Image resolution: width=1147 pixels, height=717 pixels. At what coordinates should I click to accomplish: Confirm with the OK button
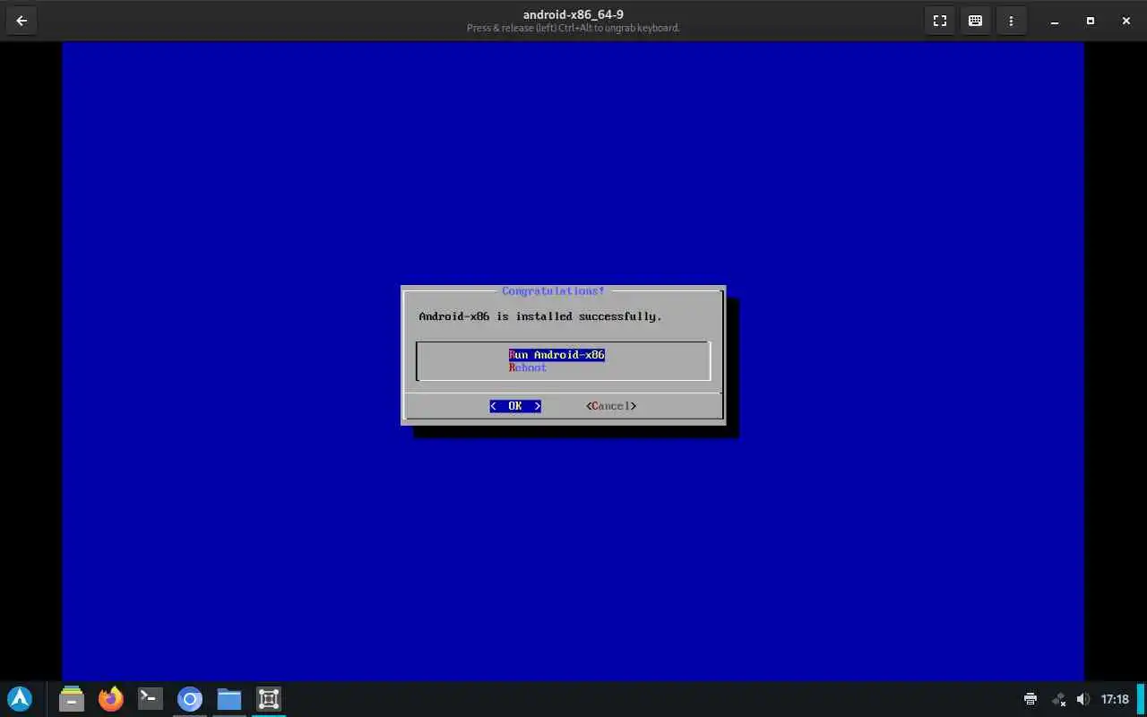pos(515,406)
